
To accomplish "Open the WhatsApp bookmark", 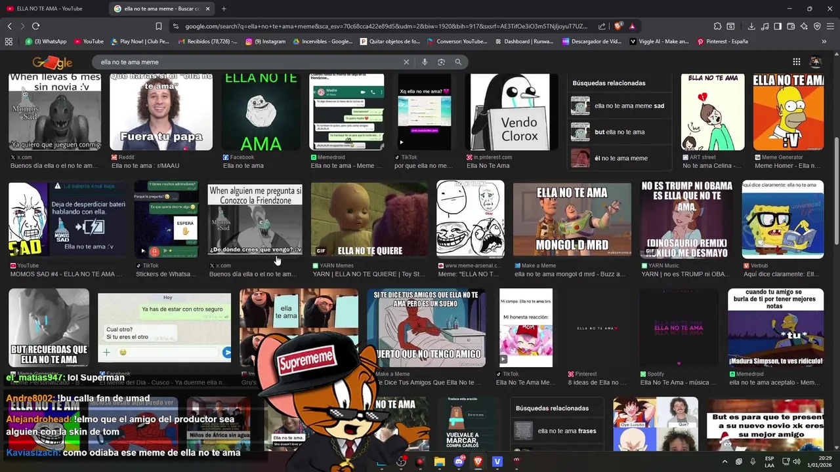I will pos(46,41).
